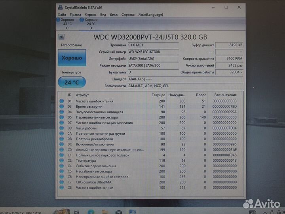The height and width of the screenshot is (214, 285).
Task: Open the Вид menu
Action: pos(103,15)
